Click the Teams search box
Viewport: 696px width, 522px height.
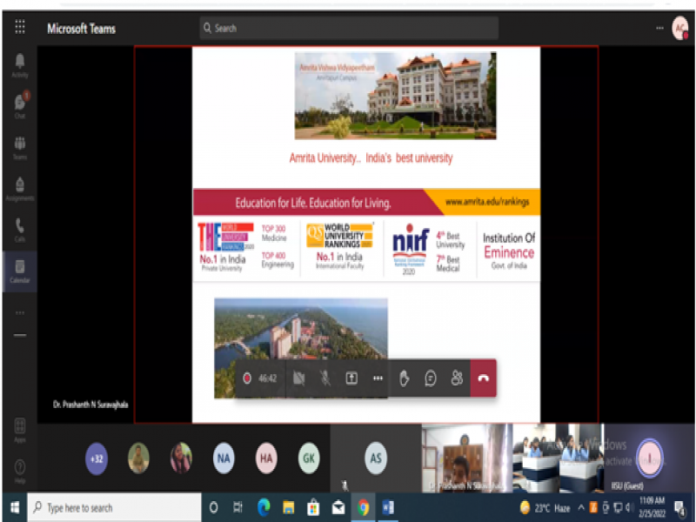click(348, 28)
